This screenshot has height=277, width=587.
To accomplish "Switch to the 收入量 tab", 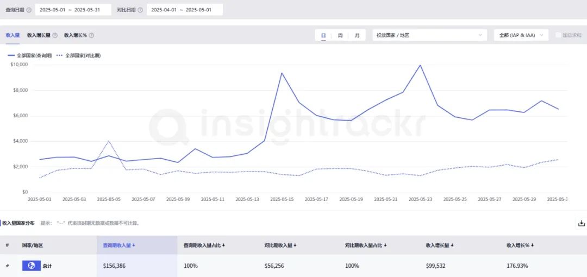I will click(13, 35).
